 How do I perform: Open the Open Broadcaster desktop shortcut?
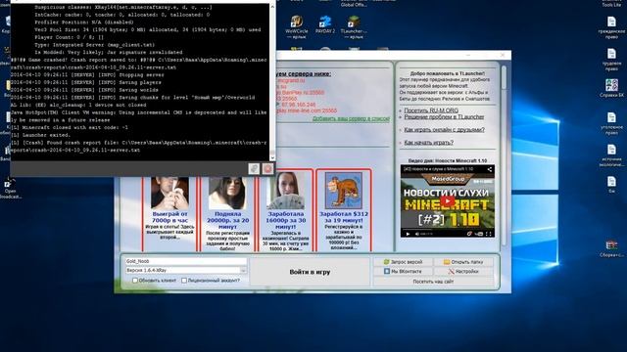(x=9, y=188)
